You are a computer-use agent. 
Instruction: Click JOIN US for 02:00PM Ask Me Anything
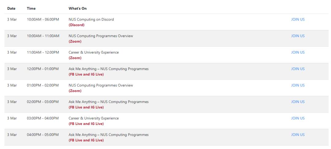(298, 102)
